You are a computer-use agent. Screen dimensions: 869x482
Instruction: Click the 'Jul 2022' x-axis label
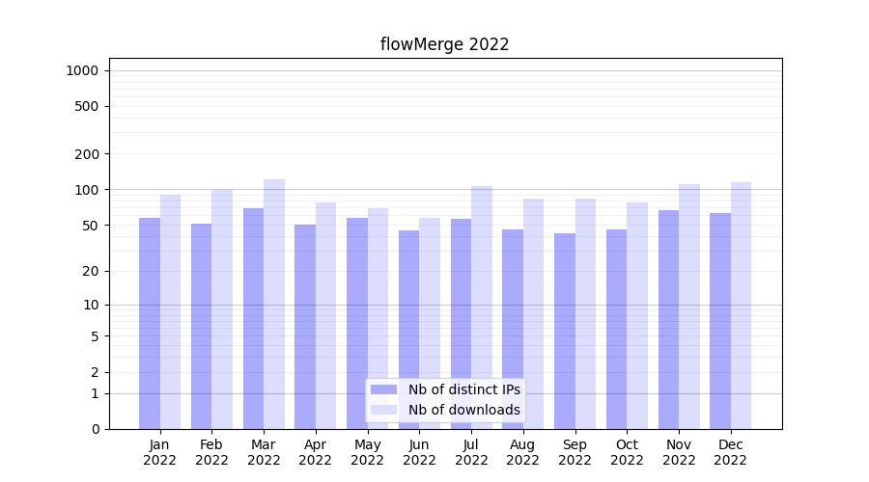[471, 452]
